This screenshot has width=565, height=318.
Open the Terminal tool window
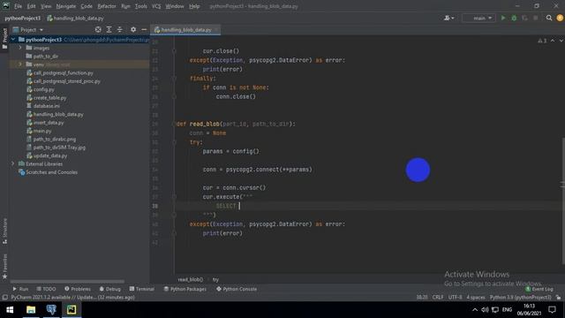pos(141,289)
